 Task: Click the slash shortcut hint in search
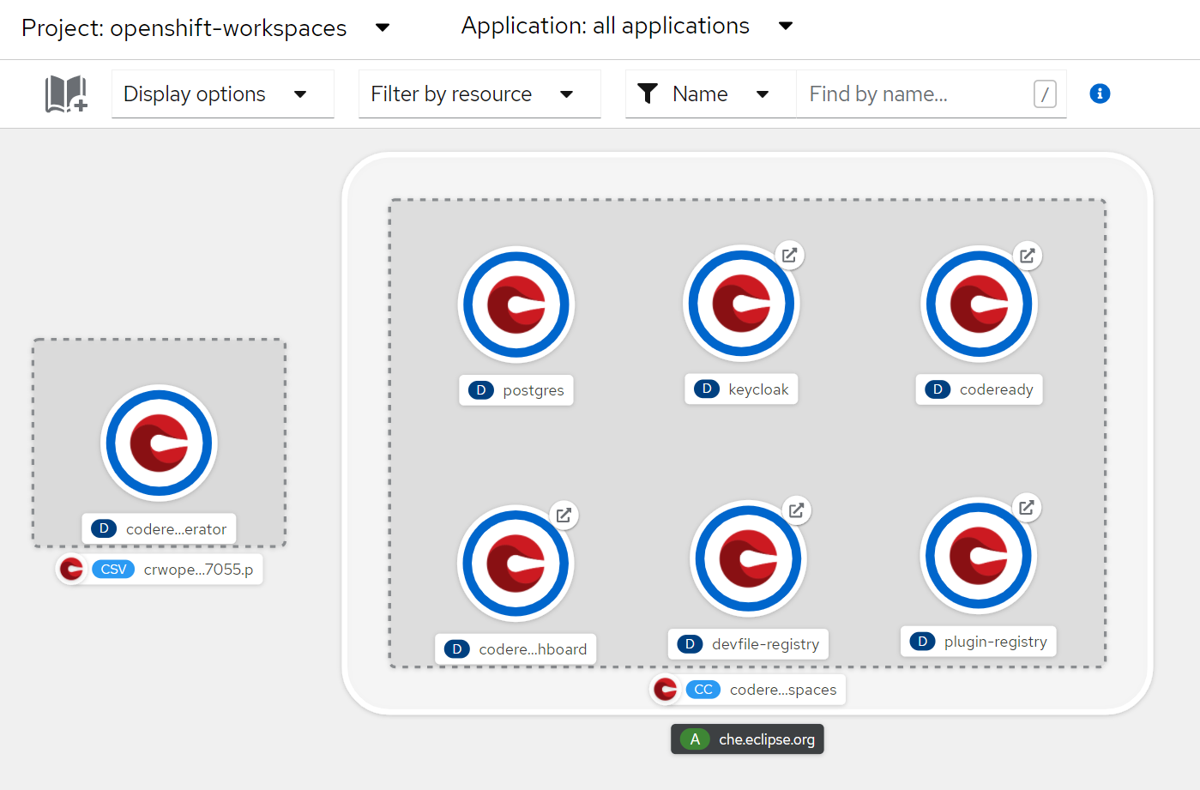tap(1045, 93)
